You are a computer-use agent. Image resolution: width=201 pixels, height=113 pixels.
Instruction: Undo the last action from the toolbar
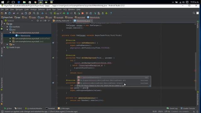tap(14, 13)
